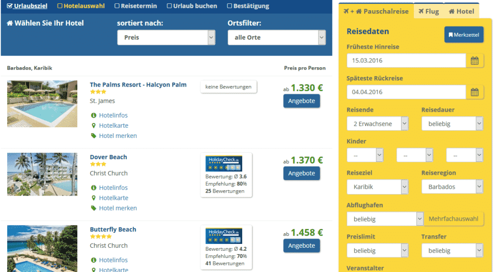Click the price 1.458 €
The width and height of the screenshot is (495, 272).
tap(307, 232)
